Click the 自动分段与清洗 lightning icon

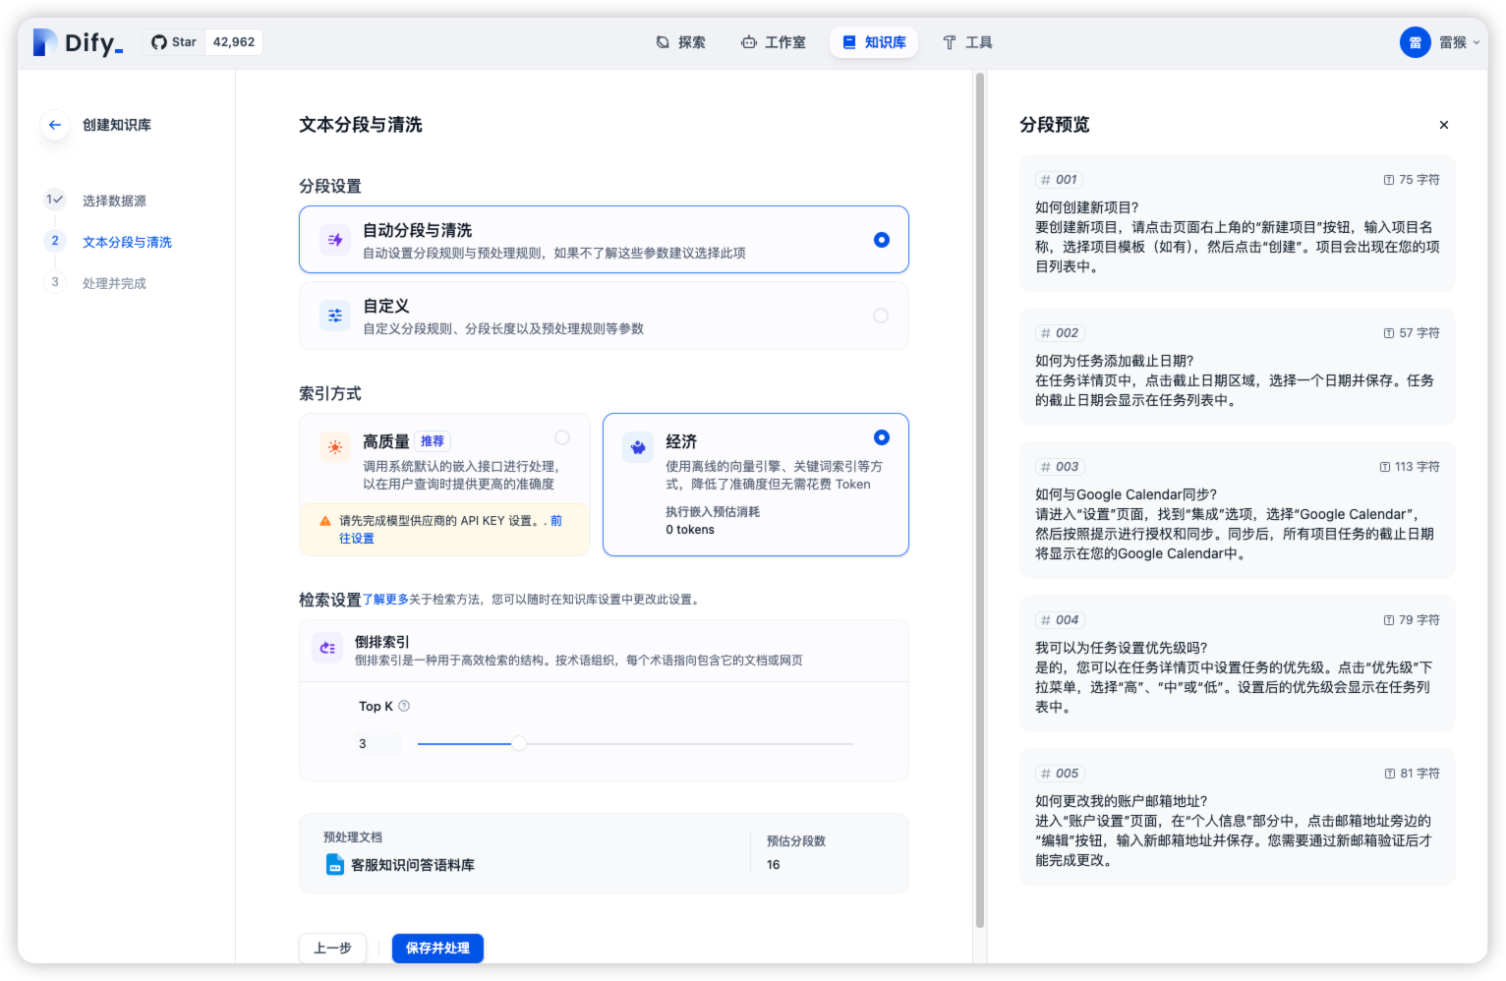coord(335,240)
